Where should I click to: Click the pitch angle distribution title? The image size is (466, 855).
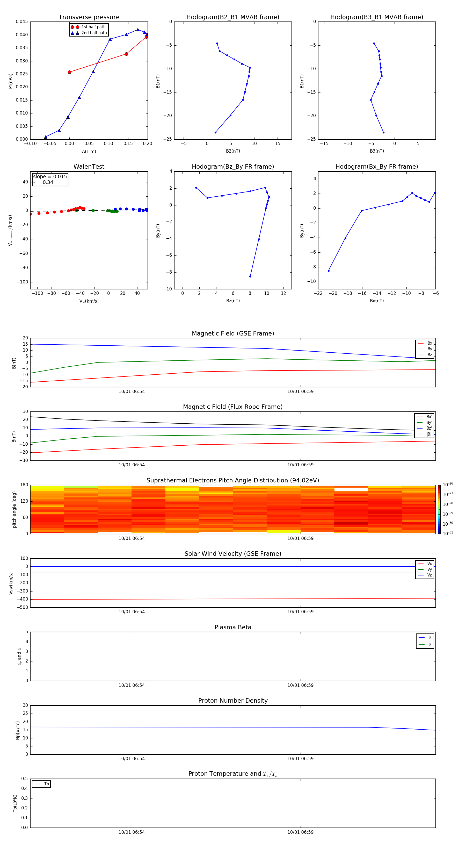233,481
